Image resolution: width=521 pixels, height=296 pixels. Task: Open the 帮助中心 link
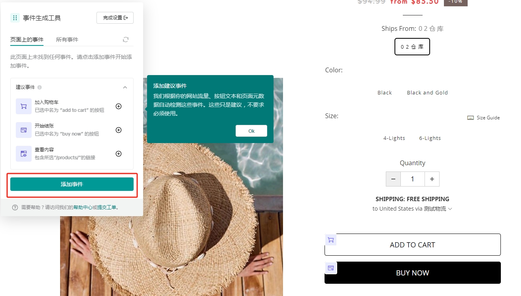pyautogui.click(x=83, y=207)
